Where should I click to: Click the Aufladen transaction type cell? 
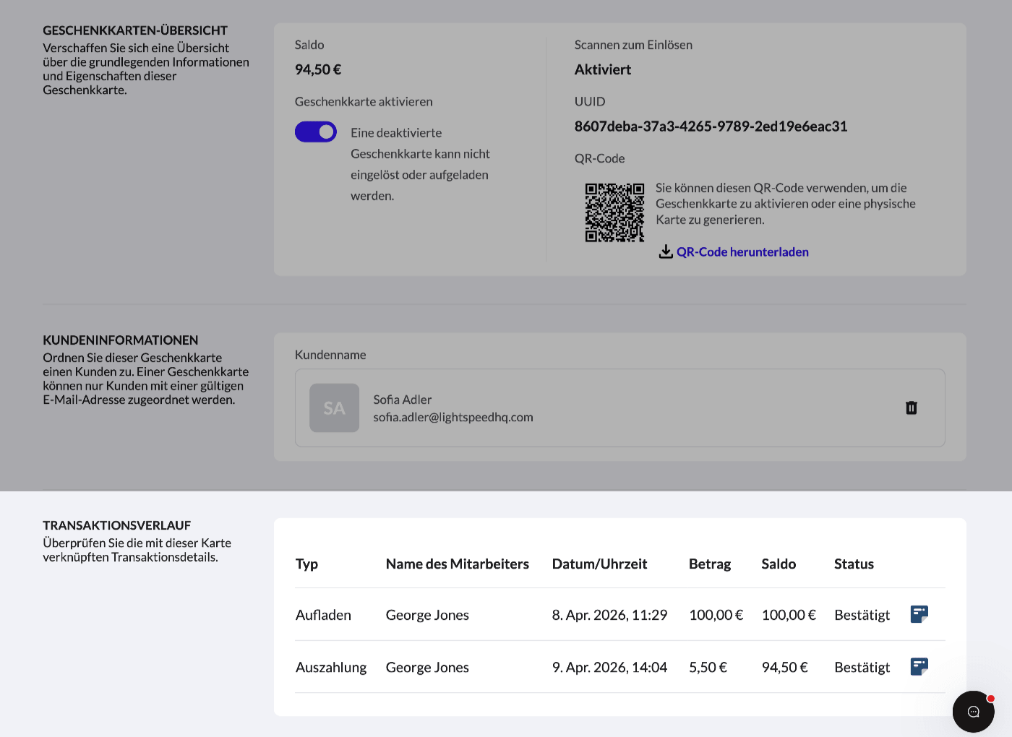323,615
